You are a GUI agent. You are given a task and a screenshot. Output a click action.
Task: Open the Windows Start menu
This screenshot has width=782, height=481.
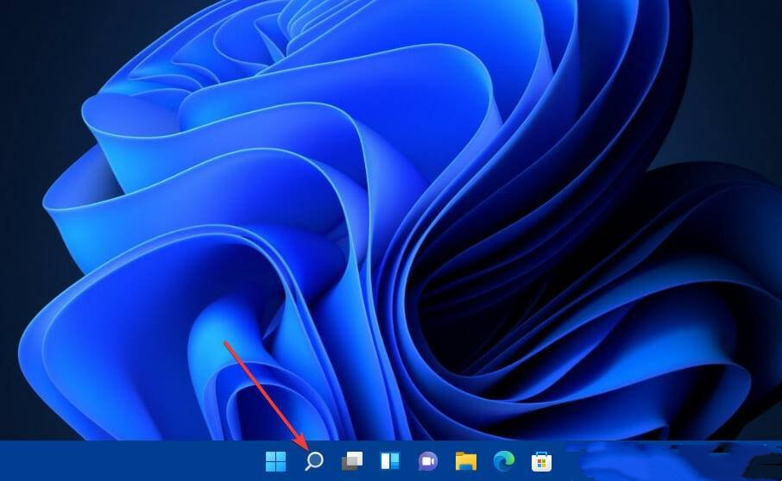[276, 461]
